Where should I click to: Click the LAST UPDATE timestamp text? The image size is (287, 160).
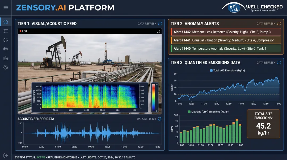107,157
